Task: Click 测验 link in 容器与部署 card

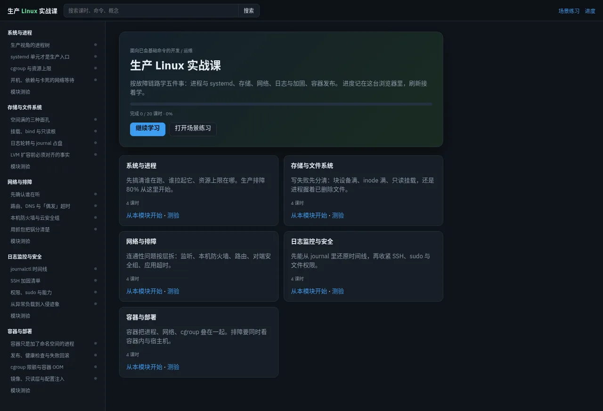Action: click(173, 367)
